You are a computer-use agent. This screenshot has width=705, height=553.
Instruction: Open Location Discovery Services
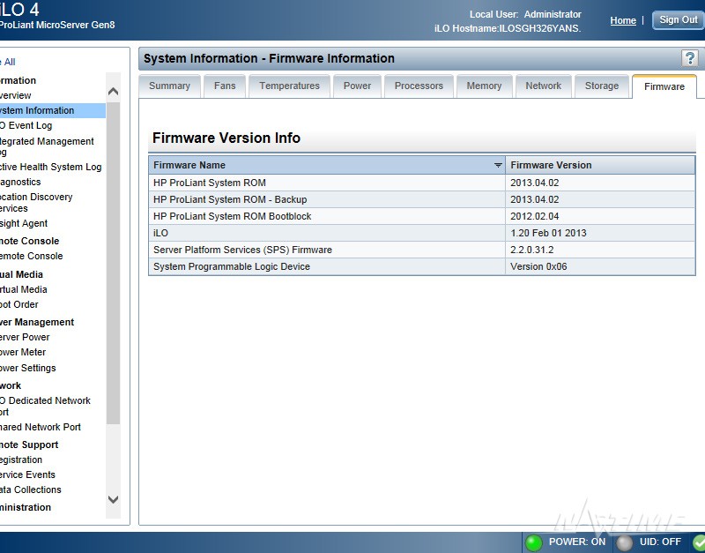(x=36, y=203)
